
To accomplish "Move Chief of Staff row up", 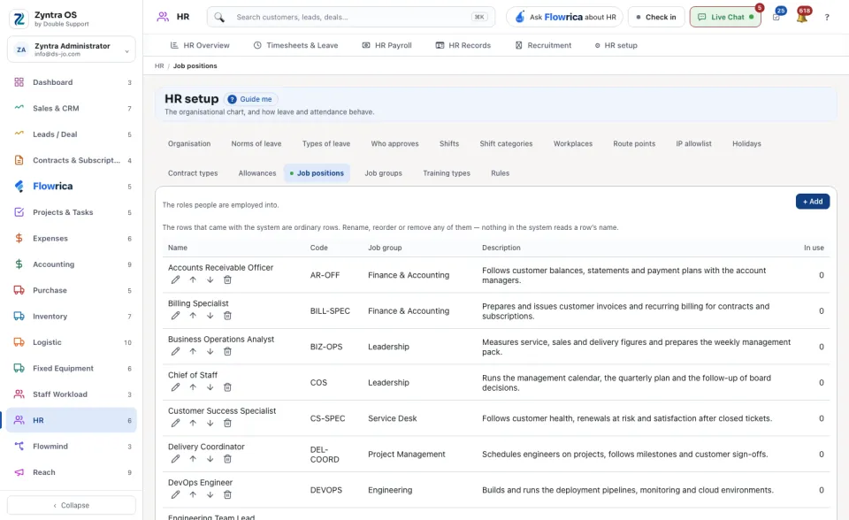I will 193,387.
